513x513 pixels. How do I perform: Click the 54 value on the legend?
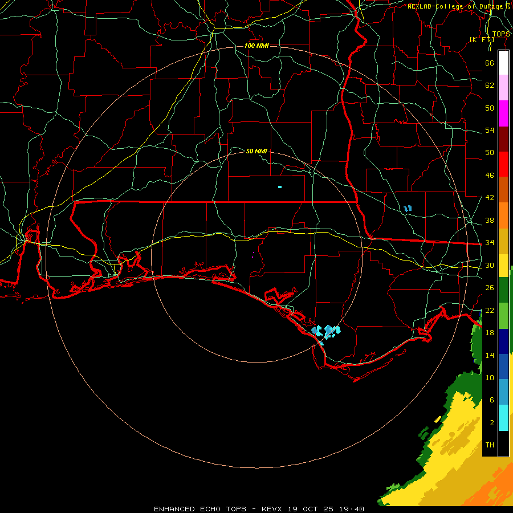tap(490, 130)
